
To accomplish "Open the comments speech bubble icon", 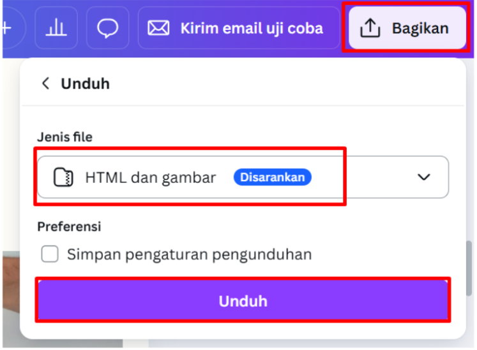I will tap(108, 28).
